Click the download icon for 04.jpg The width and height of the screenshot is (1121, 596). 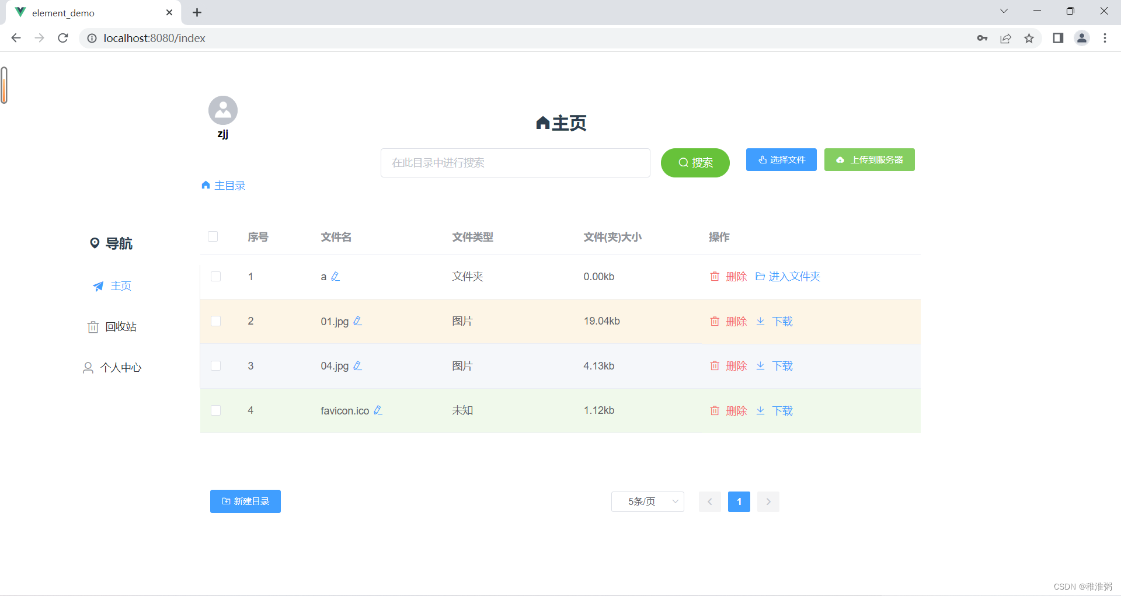point(760,366)
